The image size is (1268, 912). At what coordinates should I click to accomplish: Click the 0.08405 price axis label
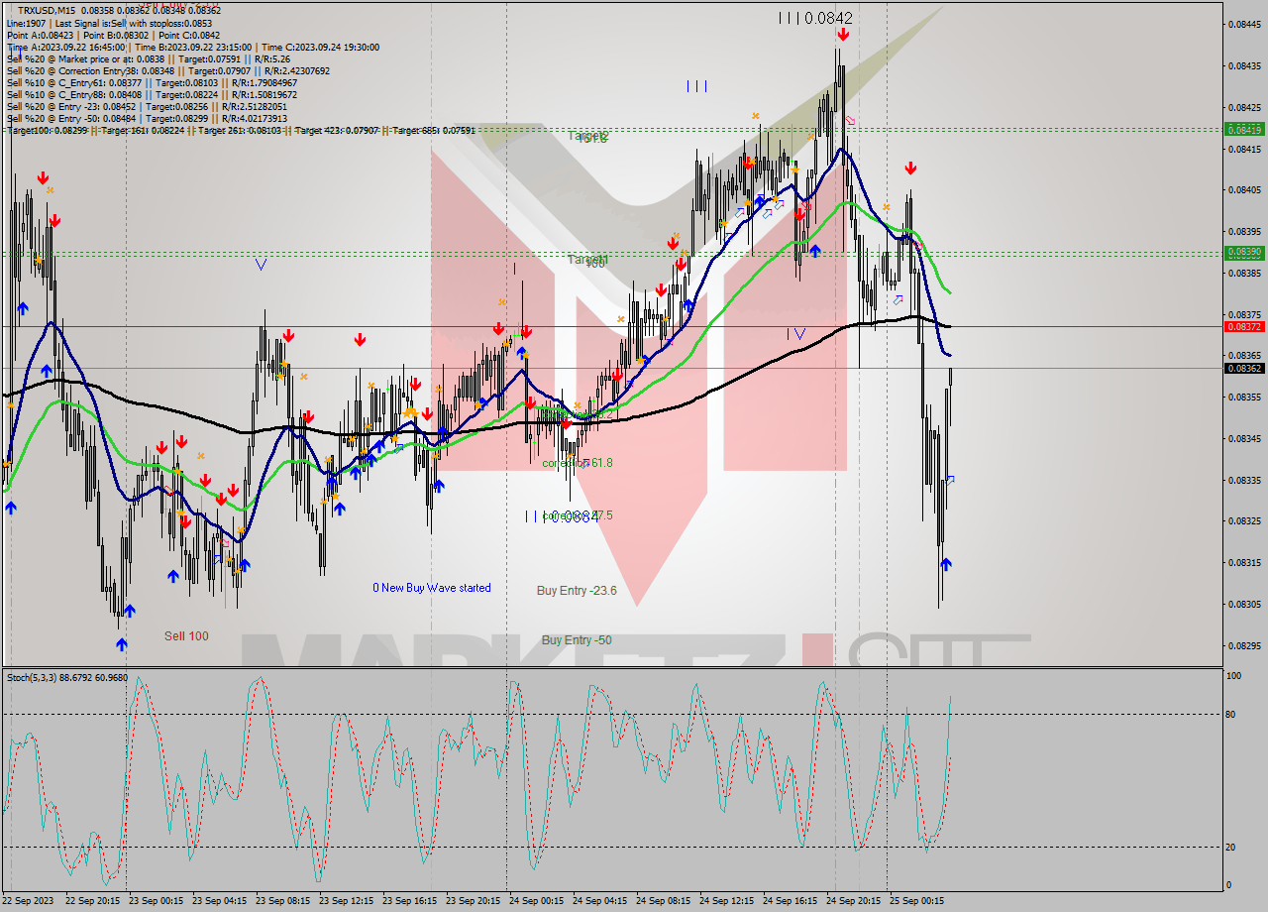tap(1244, 189)
